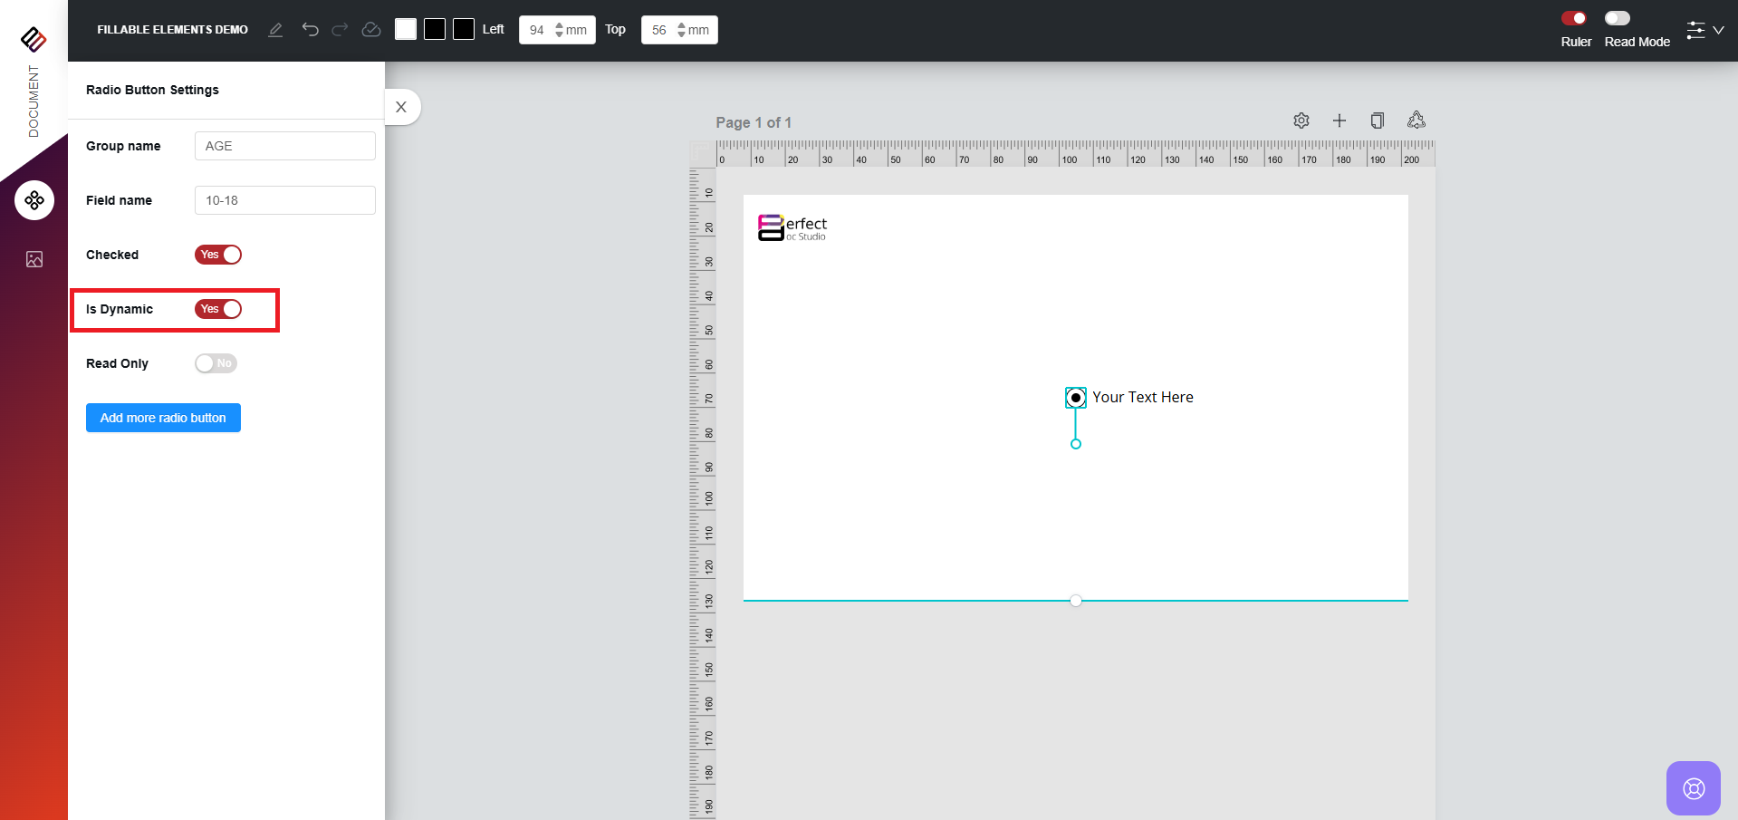1738x820 pixels.
Task: Click the cloud save status icon
Action: [x=371, y=30]
